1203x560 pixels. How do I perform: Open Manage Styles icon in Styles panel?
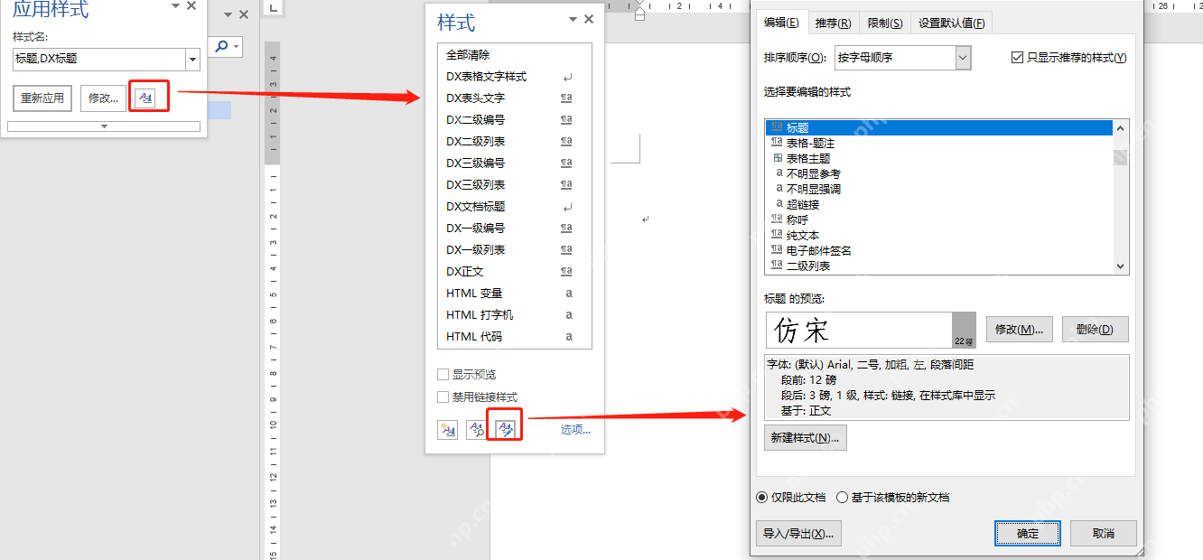506,429
